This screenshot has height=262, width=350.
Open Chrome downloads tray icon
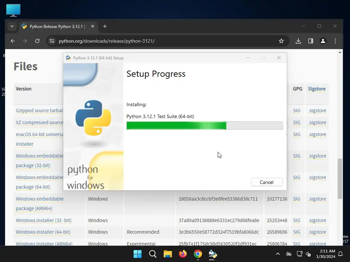click(x=298, y=41)
